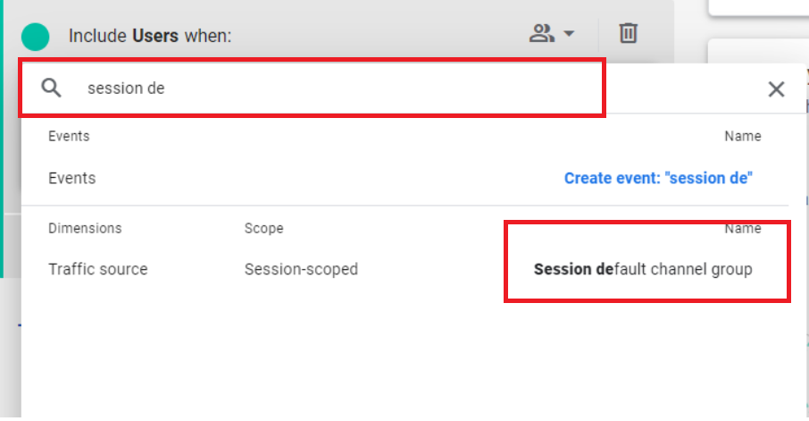
Task: Click the bold Users word in heading
Action: (x=155, y=36)
